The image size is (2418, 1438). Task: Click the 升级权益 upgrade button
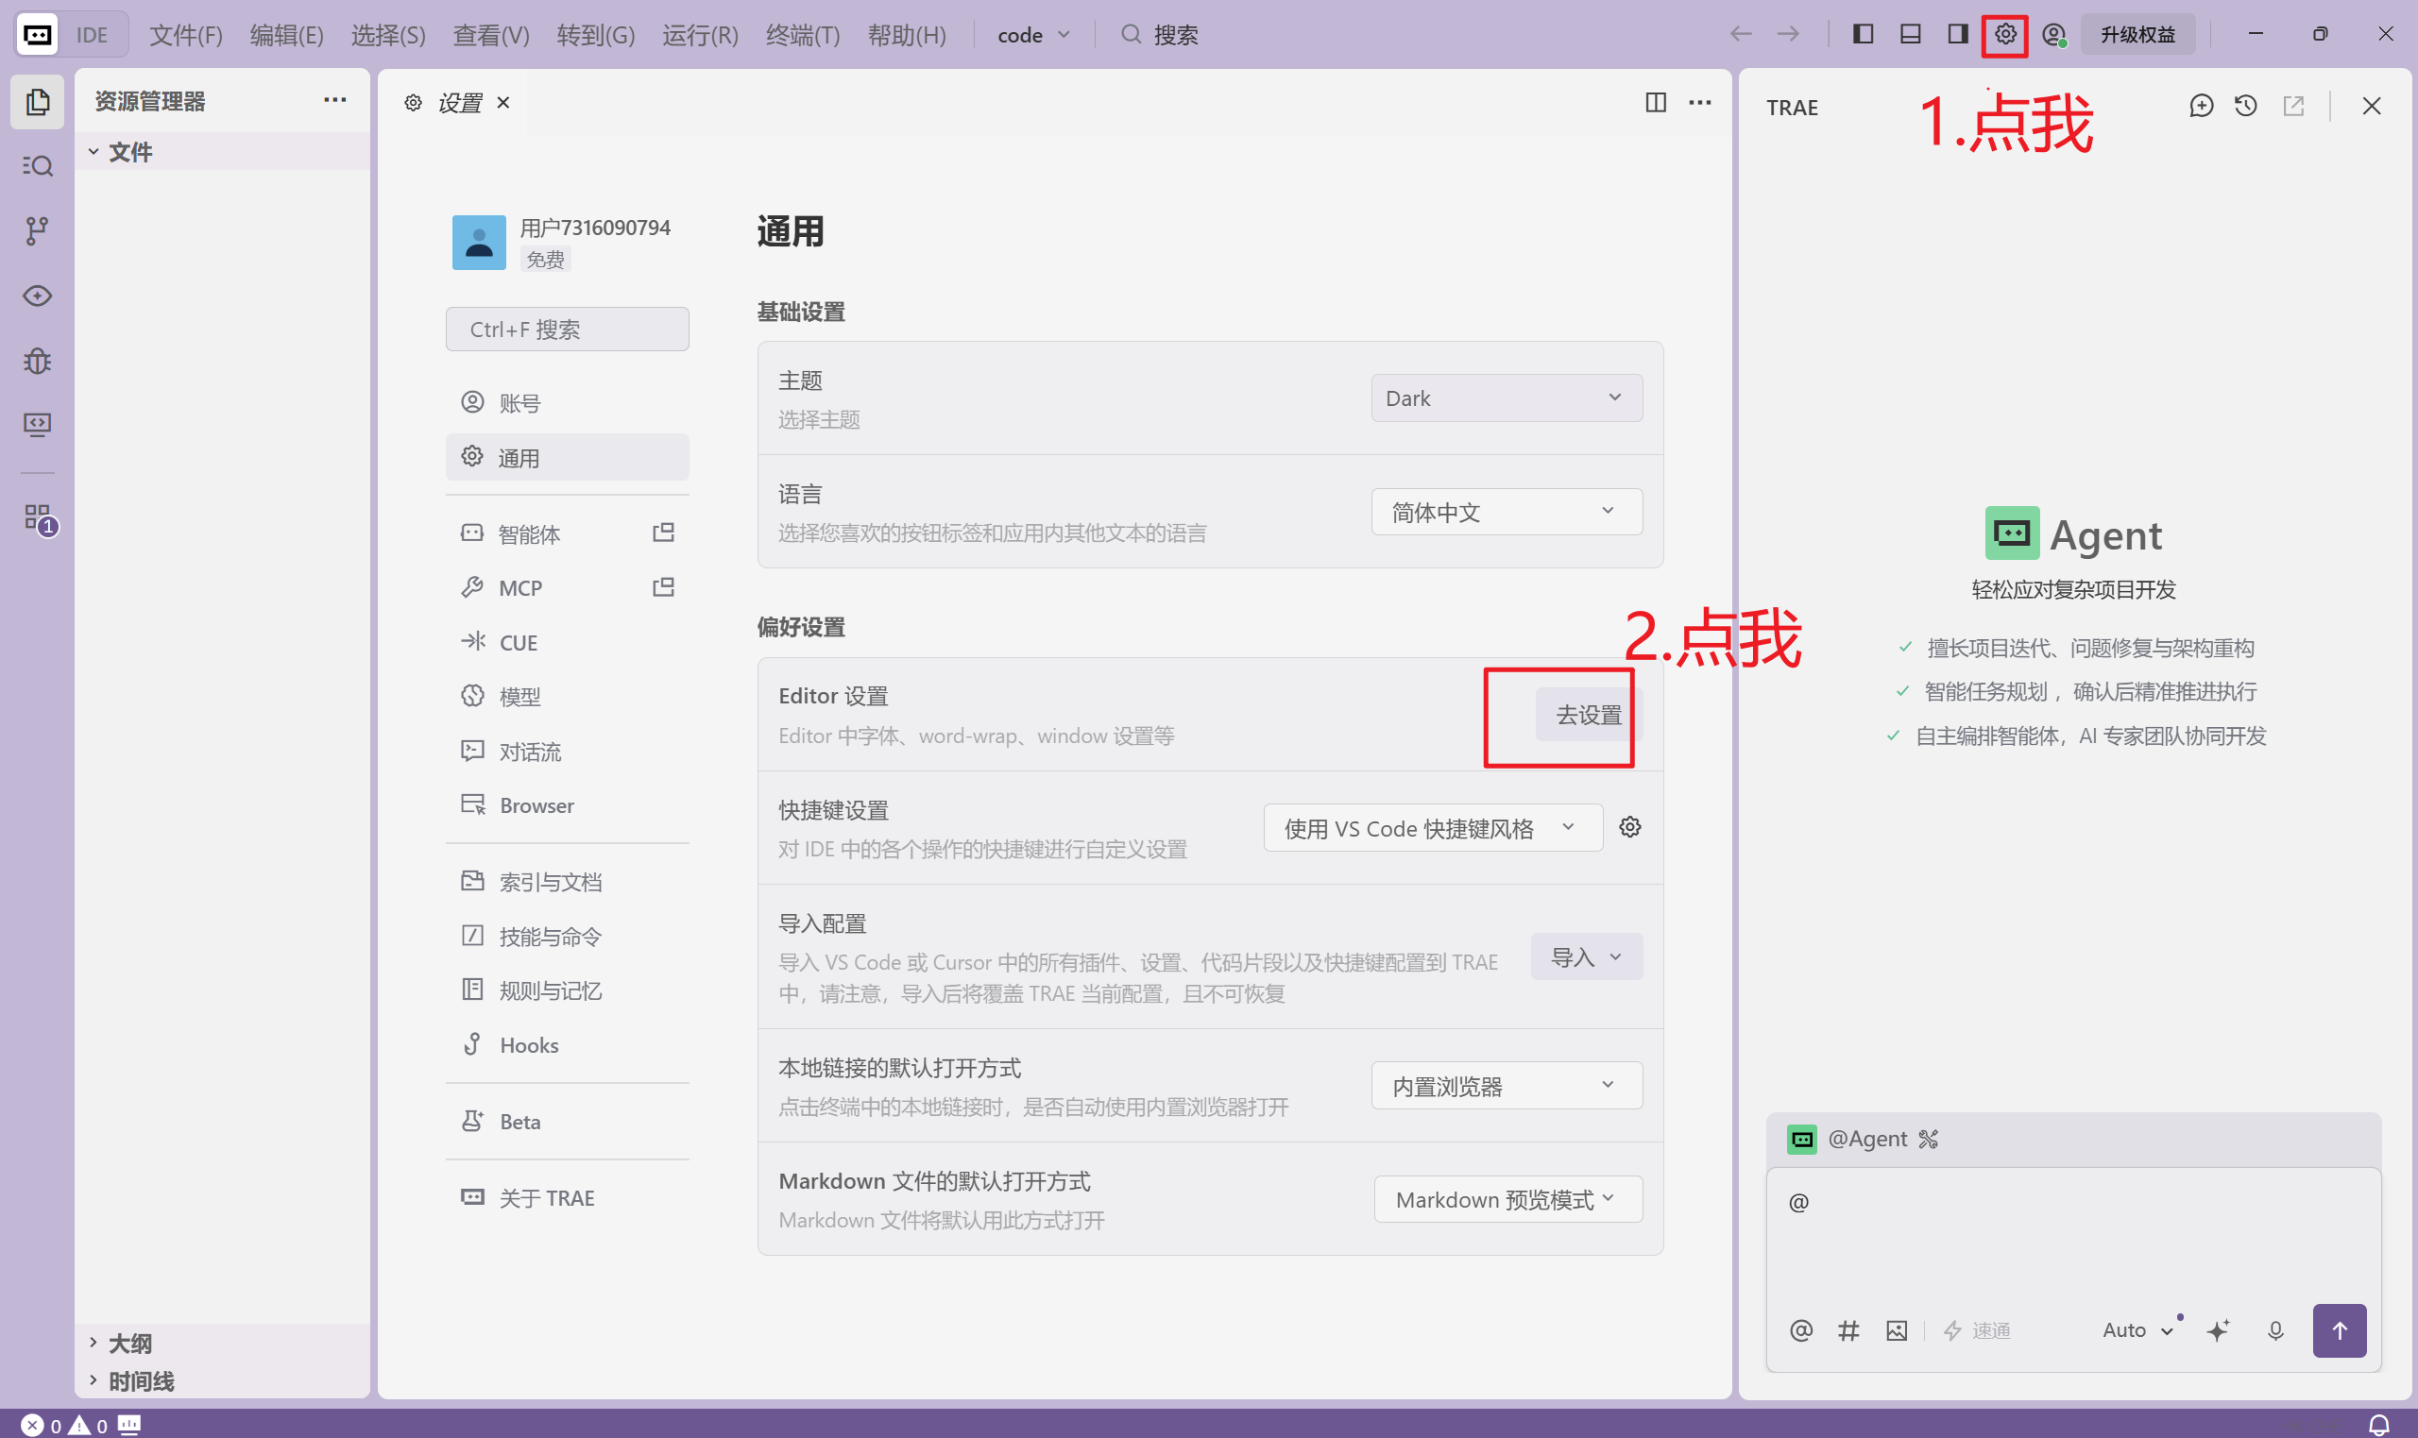tap(2137, 35)
